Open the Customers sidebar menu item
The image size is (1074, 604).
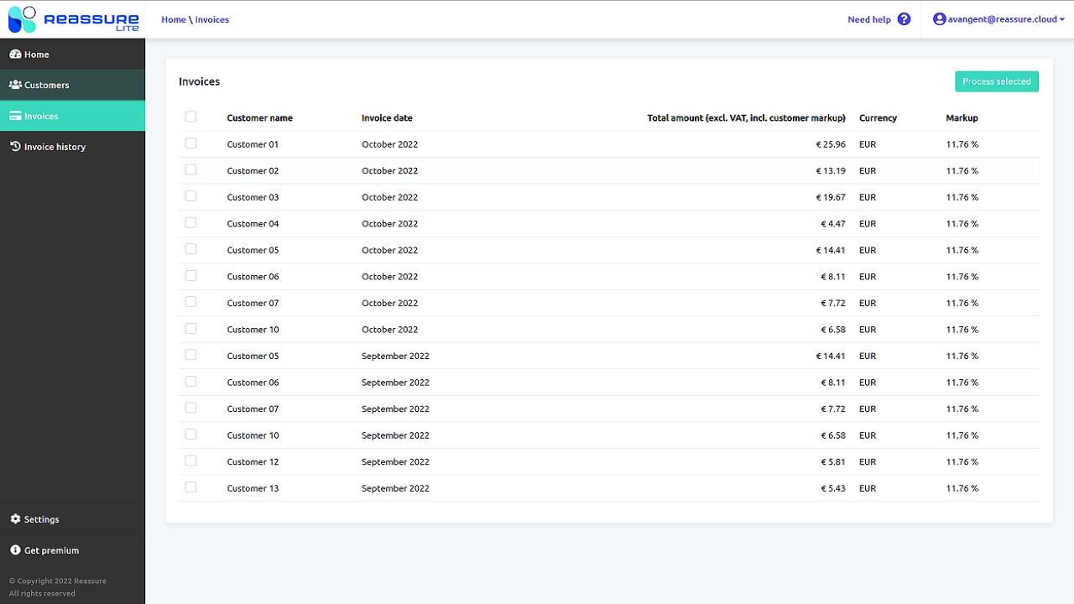coord(72,85)
